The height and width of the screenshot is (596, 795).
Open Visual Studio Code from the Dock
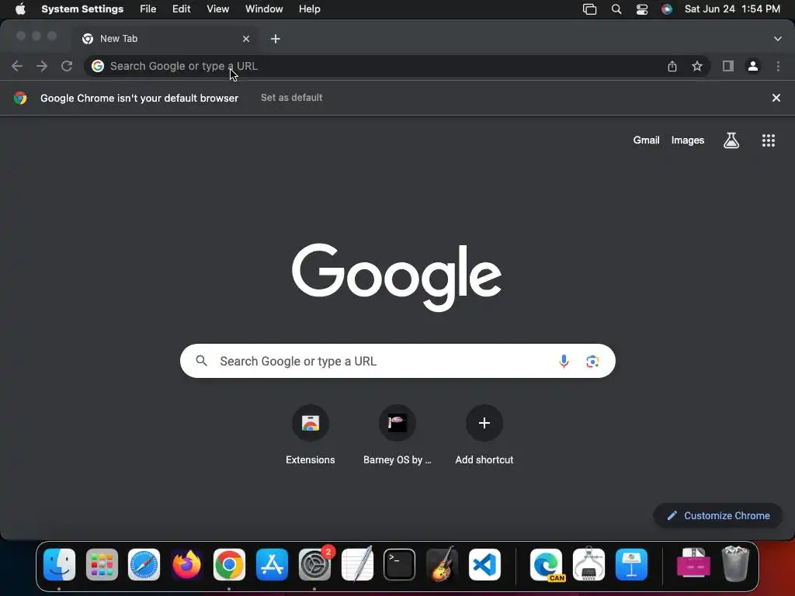click(x=484, y=564)
